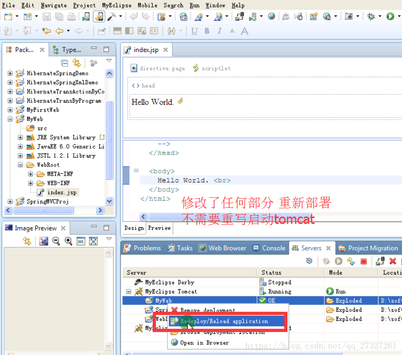
Task: Choose Open in Browser from context menu
Action: point(204,343)
